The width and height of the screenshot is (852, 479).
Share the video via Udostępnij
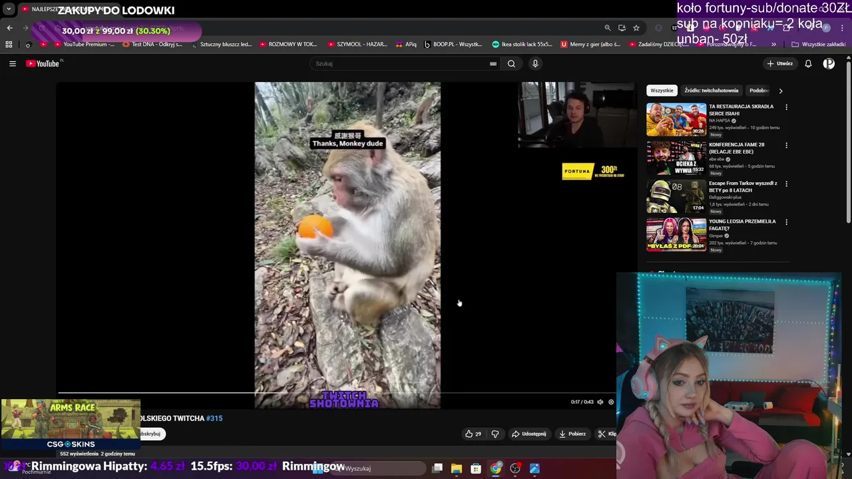[529, 434]
